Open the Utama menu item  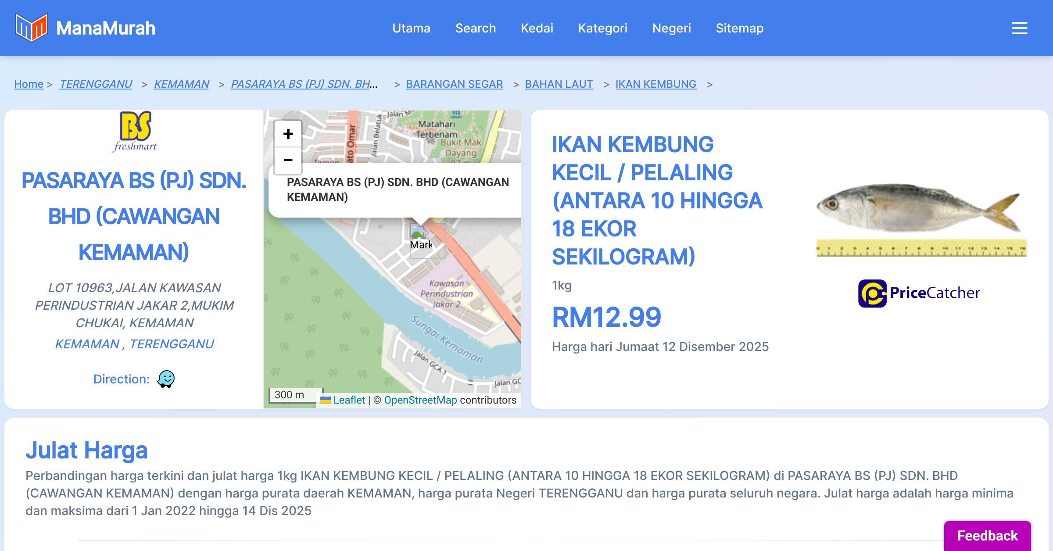coord(411,28)
